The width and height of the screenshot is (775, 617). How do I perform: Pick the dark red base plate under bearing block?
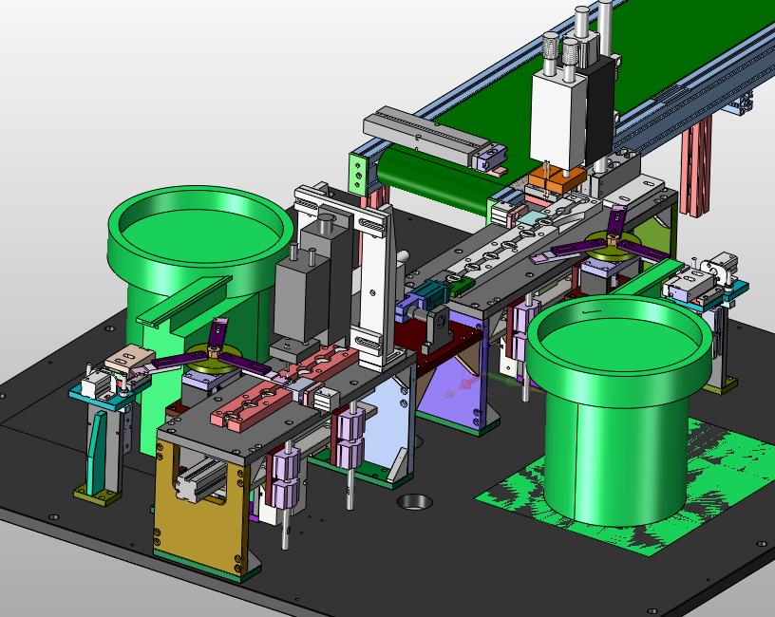(438, 341)
